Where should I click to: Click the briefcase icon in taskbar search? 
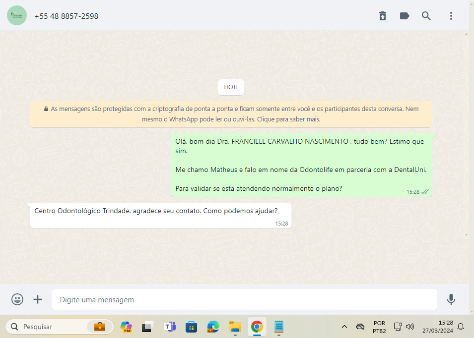(x=99, y=327)
